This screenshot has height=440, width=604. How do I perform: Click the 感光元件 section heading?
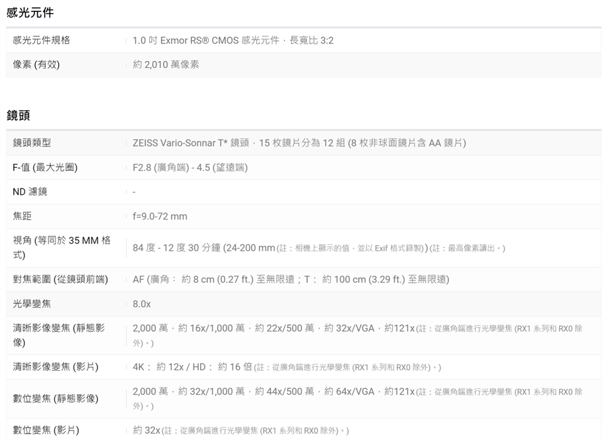[x=30, y=13]
